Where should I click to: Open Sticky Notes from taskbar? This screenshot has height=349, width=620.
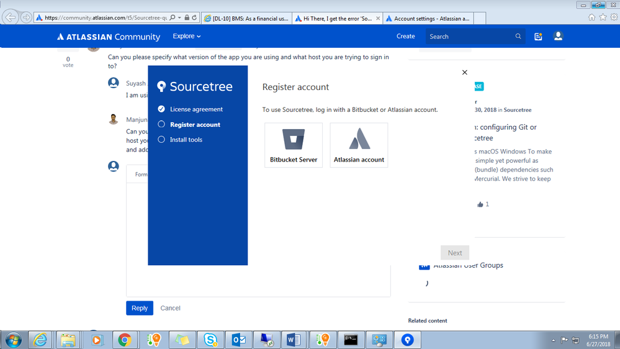(x=182, y=340)
